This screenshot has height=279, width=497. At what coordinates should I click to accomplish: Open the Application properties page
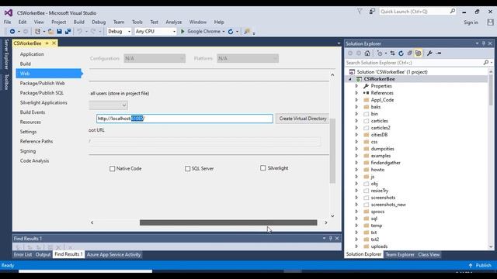coord(32,54)
